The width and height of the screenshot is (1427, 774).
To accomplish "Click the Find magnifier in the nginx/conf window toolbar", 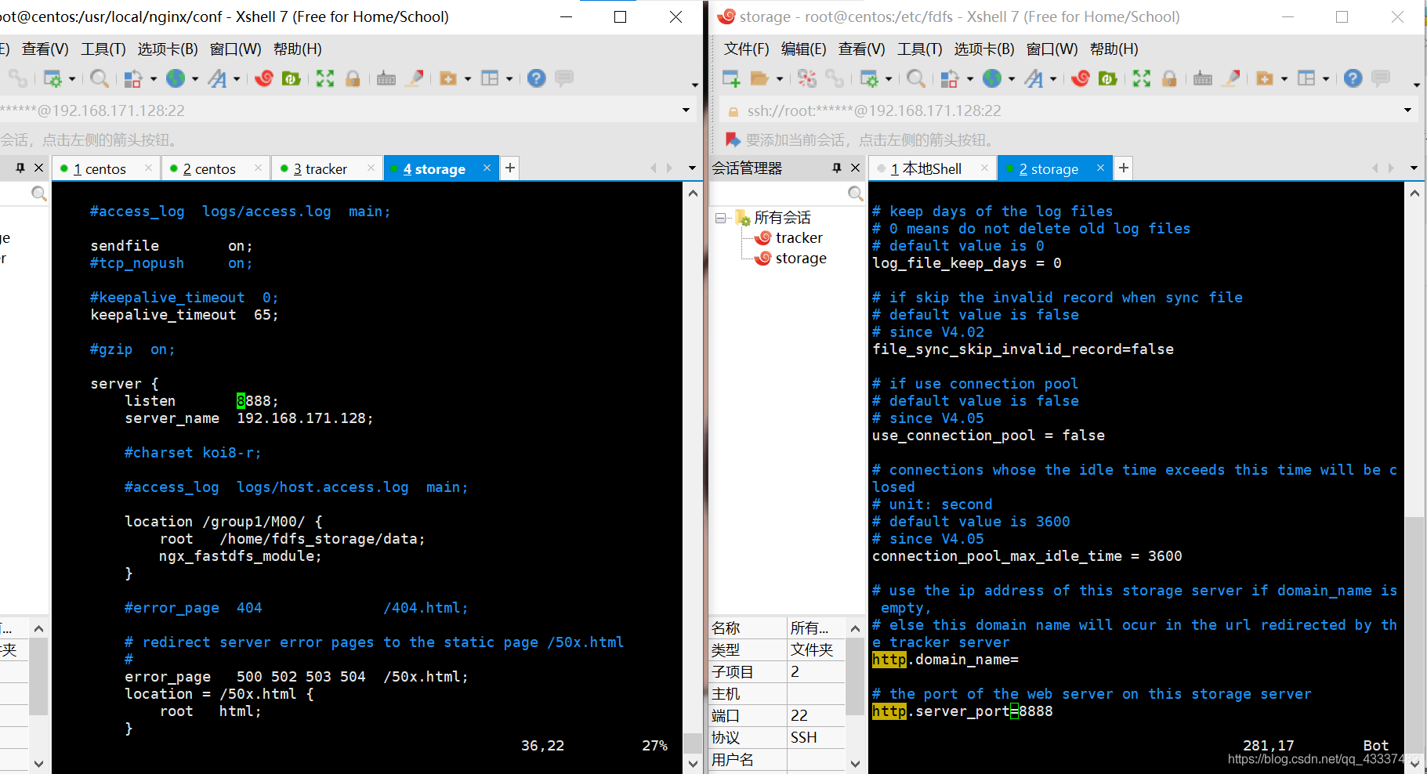I will click(x=99, y=78).
